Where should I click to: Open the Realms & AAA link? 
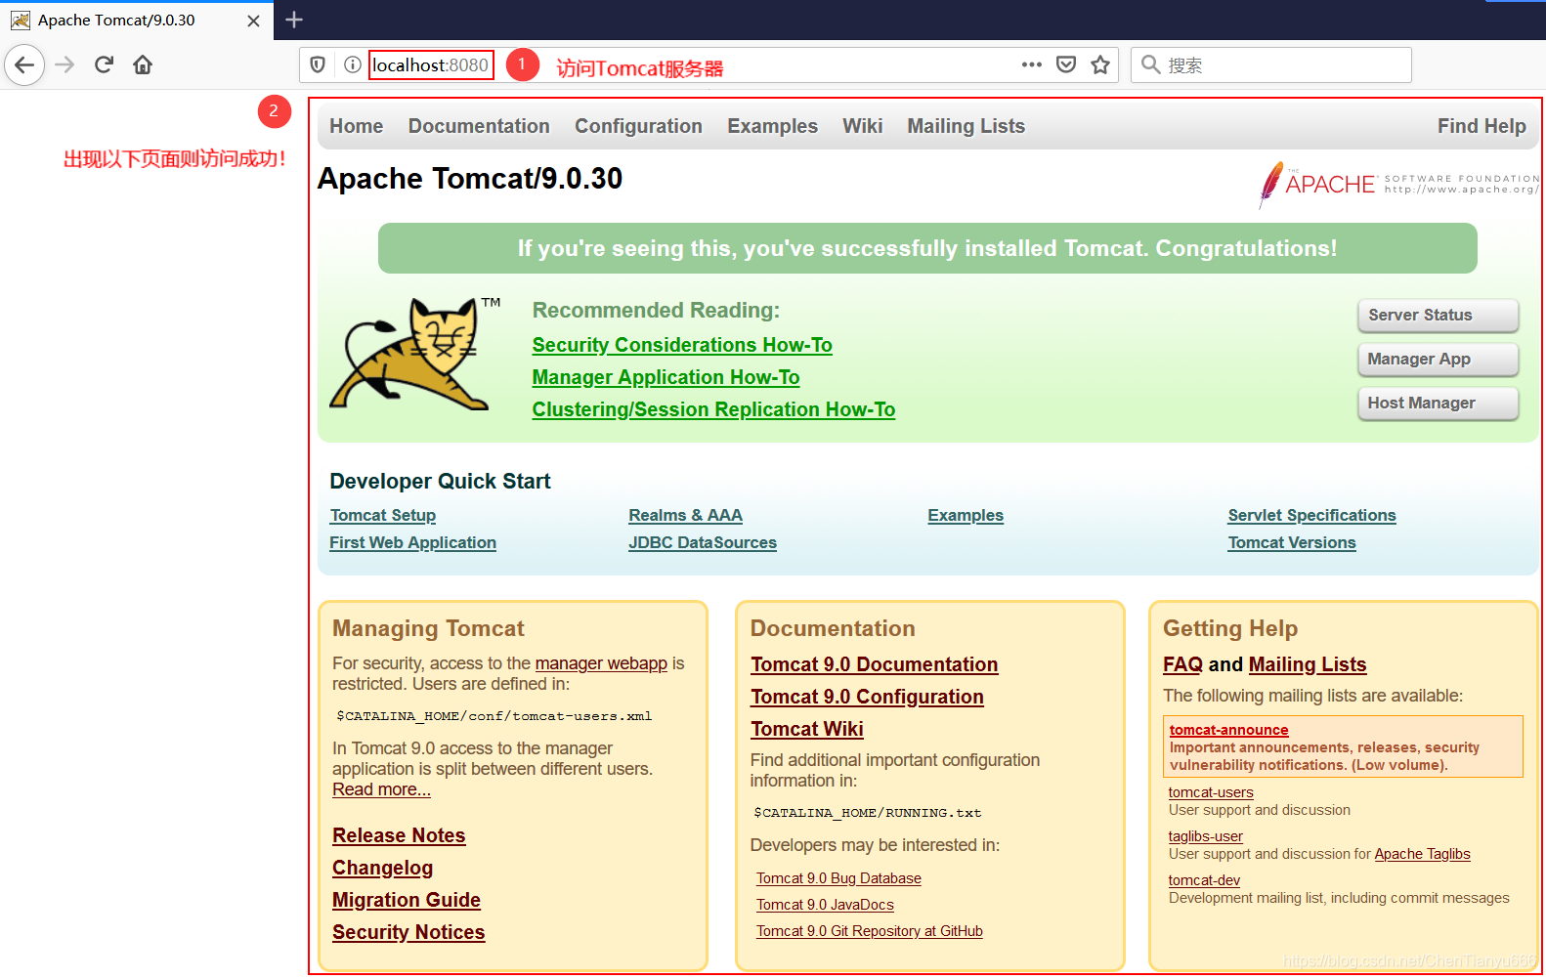click(x=685, y=515)
